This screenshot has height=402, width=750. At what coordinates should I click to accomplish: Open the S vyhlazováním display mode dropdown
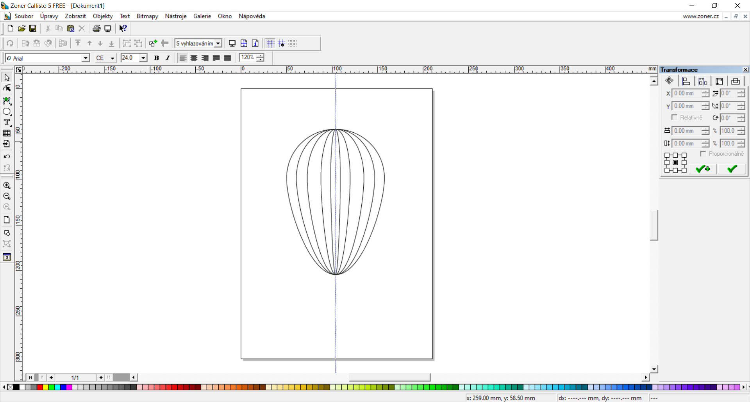(x=218, y=43)
